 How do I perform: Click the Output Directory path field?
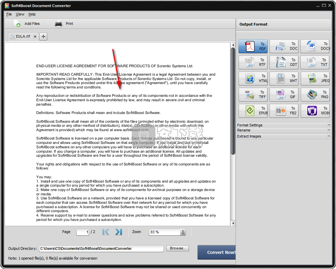(x=101, y=248)
